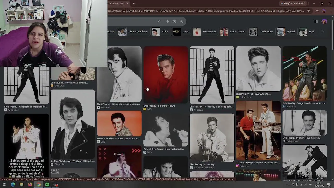Open the red-background Elvis IMDb image
The height and width of the screenshot is (188, 334).
165,75
